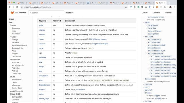Click the shield extension icon
Screen dimensions: 184x103
pos(142,7)
